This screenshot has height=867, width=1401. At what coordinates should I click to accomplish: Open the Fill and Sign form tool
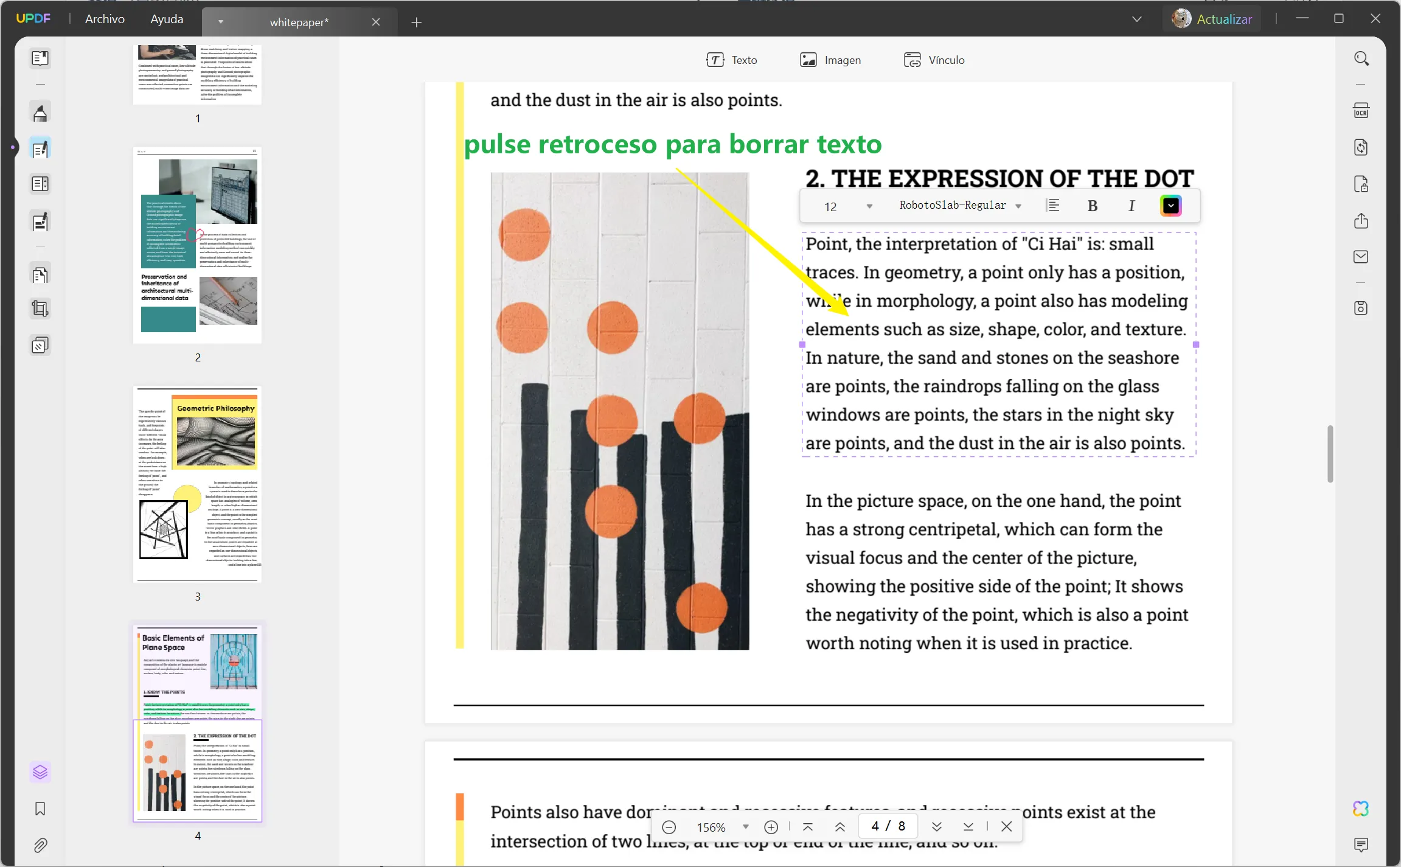pyautogui.click(x=40, y=222)
